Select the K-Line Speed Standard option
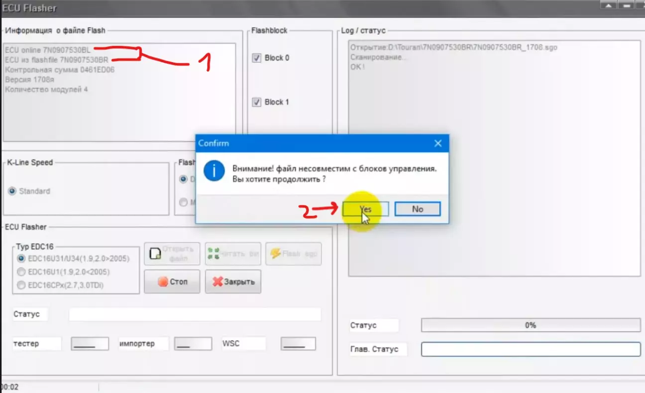 point(12,191)
